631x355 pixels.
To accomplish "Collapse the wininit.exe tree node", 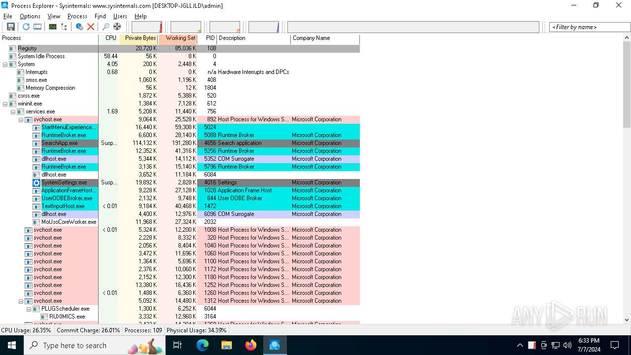I will click(x=5, y=104).
